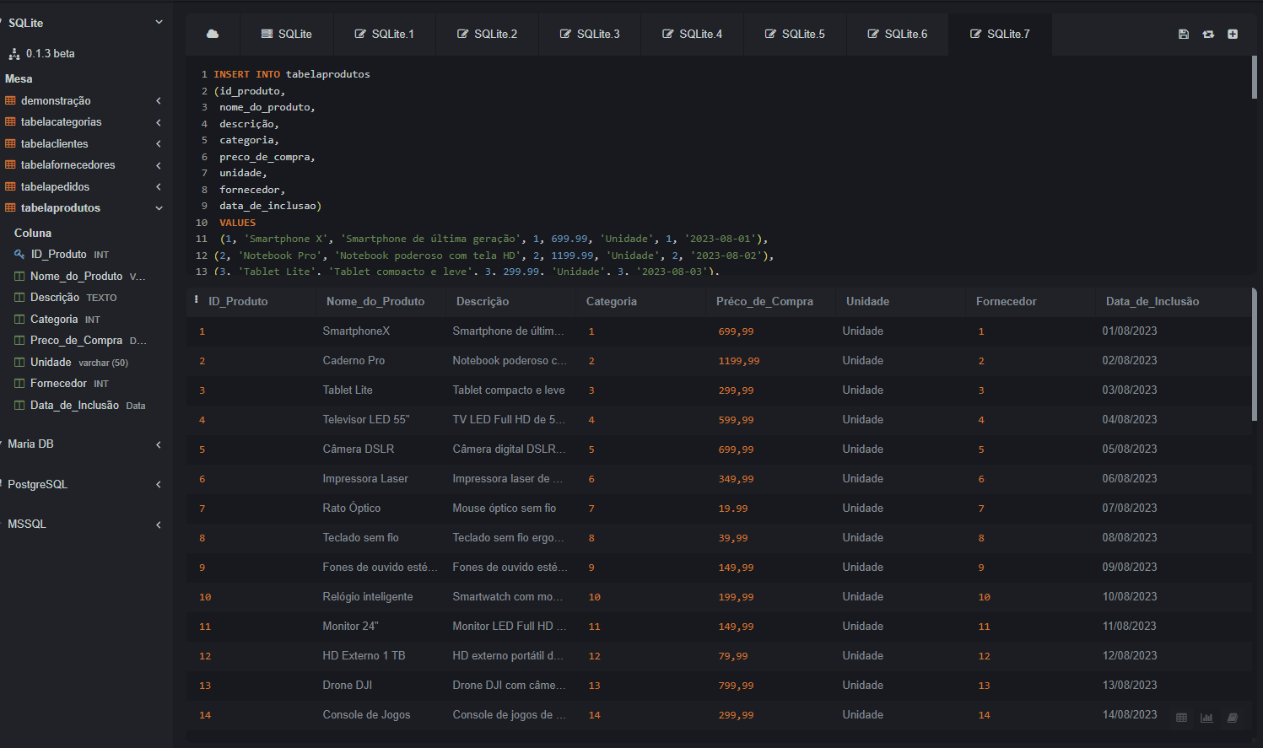Select the SmartphoneX product name cell
Viewport: 1263px width, 748px height.
click(x=356, y=331)
